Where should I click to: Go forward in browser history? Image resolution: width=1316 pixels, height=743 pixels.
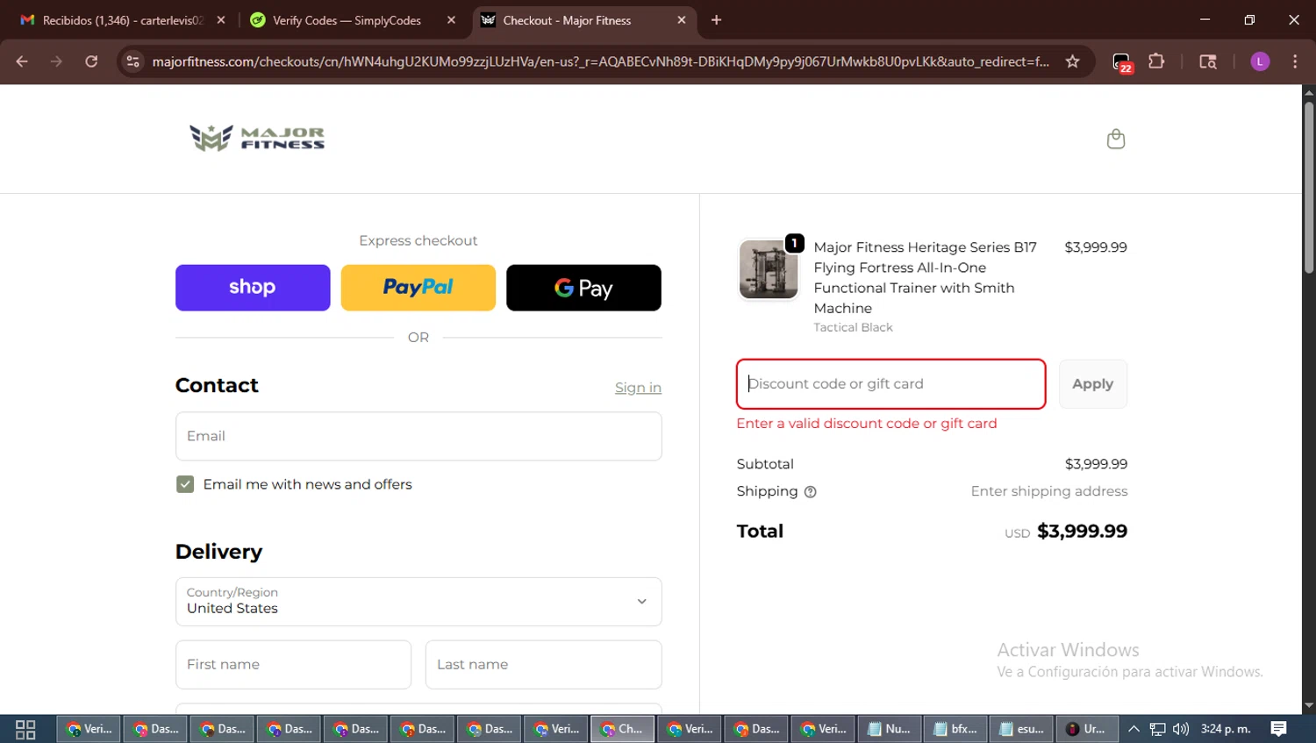(56, 61)
